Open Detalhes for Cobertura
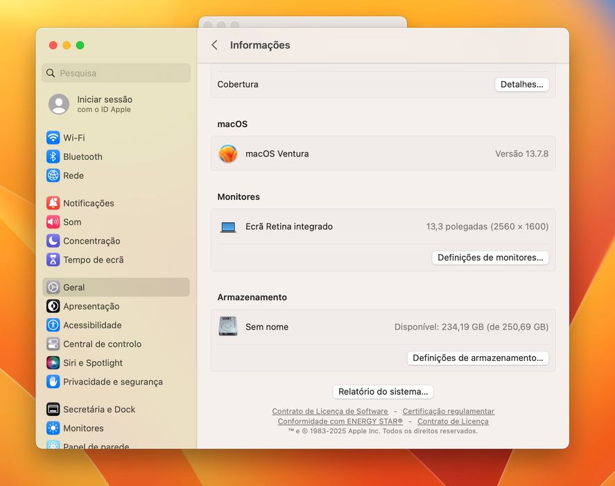 coord(521,85)
